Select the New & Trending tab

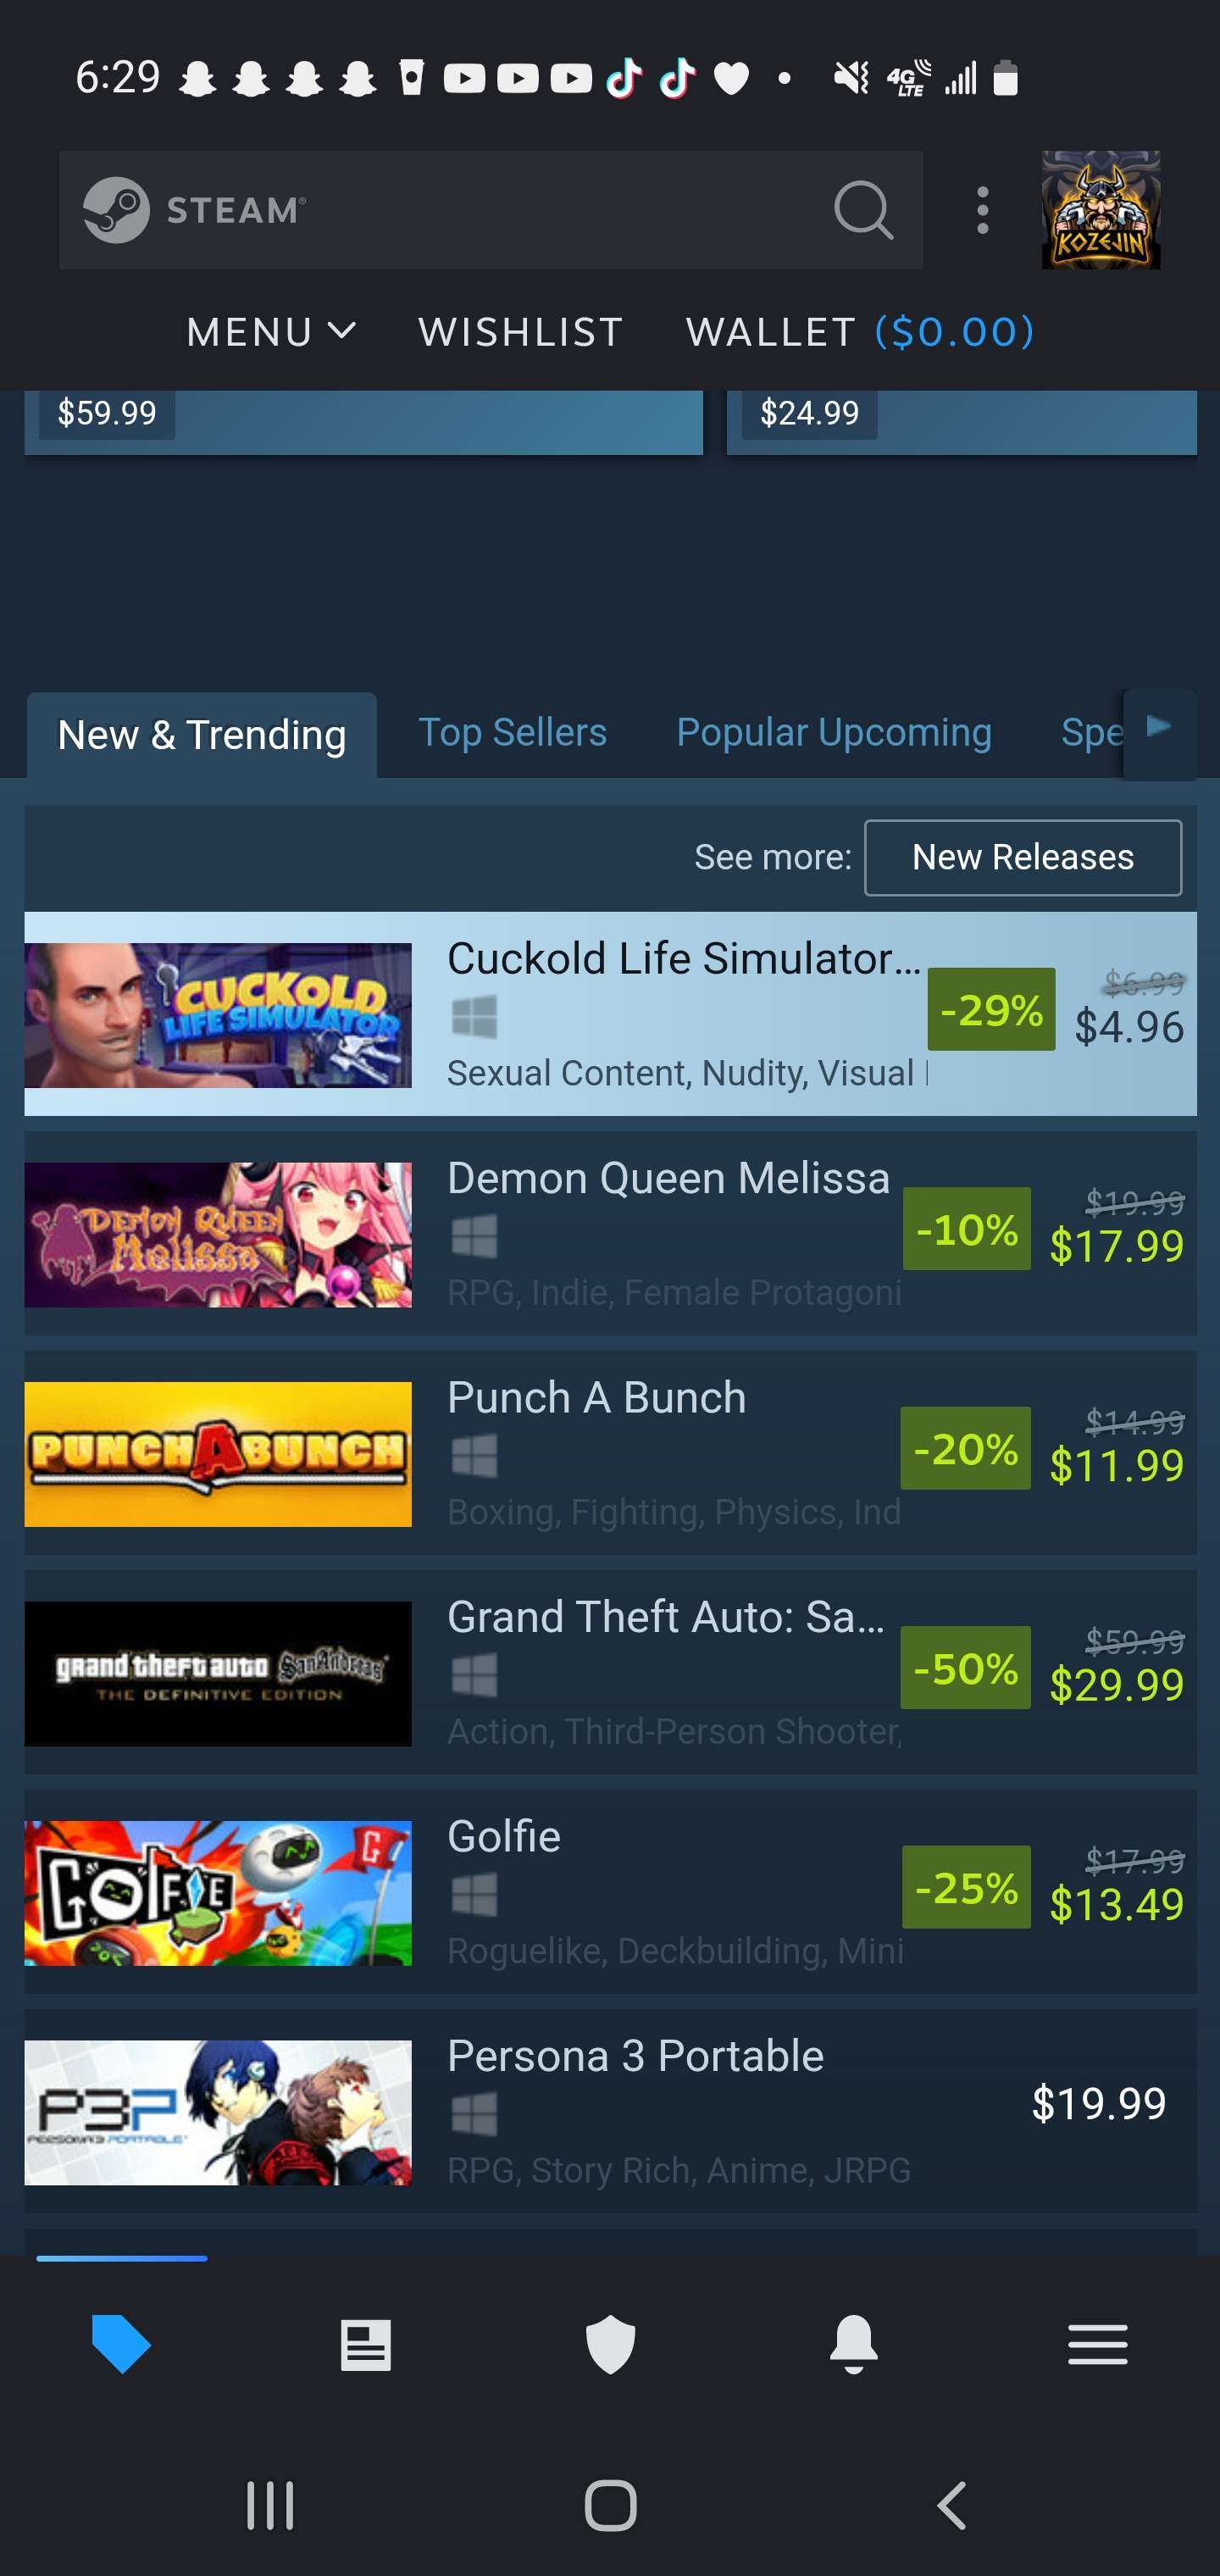pos(202,735)
